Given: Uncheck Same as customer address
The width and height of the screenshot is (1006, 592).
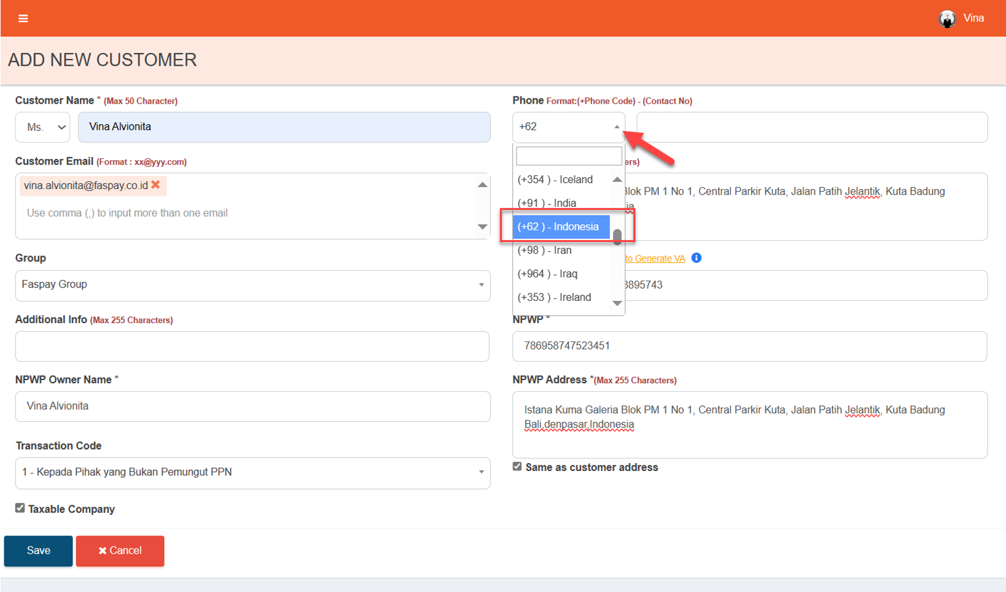Looking at the screenshot, I should click(517, 467).
